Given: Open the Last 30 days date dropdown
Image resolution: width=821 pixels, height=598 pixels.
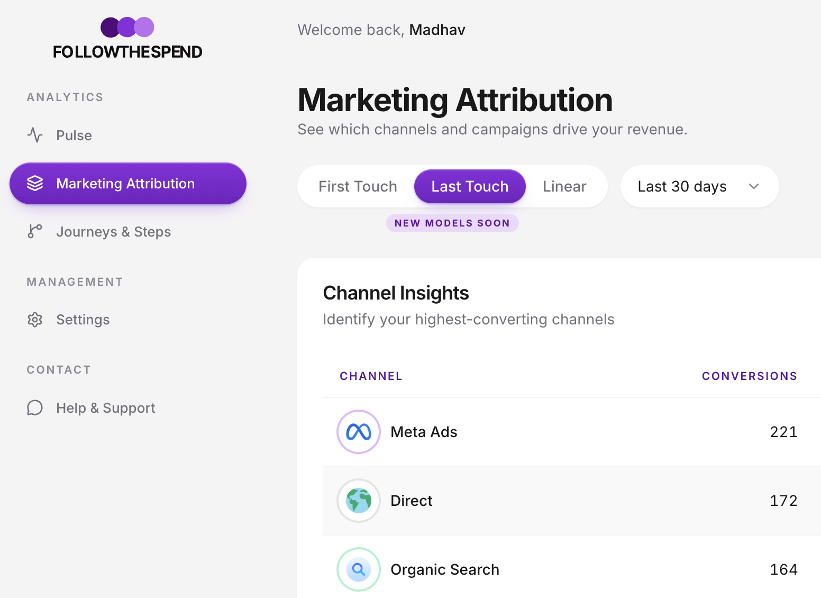Looking at the screenshot, I should [700, 186].
